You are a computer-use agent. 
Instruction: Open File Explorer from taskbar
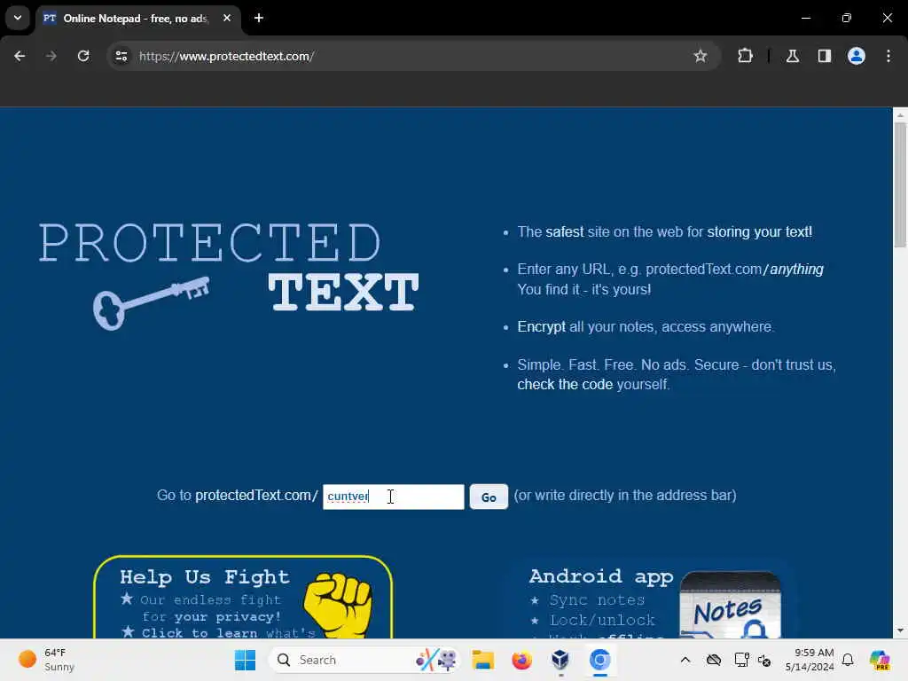point(482,660)
